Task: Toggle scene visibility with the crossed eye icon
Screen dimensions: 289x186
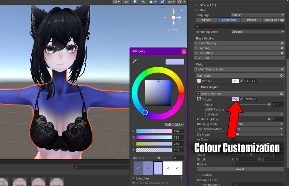Action: click(x=162, y=2)
